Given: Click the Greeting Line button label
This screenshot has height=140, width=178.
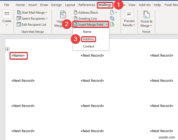Looking at the screenshot, I should (88, 18).
